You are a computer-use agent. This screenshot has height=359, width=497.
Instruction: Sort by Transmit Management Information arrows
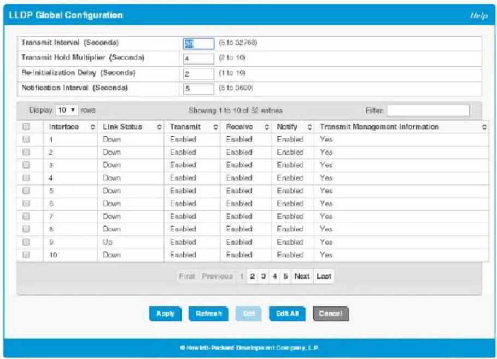(484, 127)
